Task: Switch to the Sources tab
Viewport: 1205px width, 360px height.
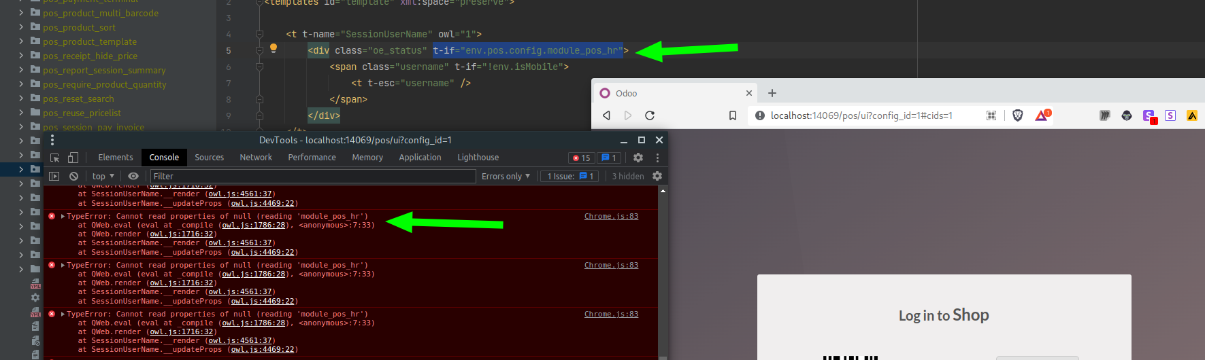Action: (x=209, y=158)
